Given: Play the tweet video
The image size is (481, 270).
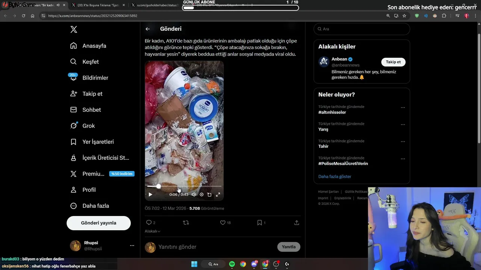Looking at the screenshot, I should pyautogui.click(x=150, y=195).
